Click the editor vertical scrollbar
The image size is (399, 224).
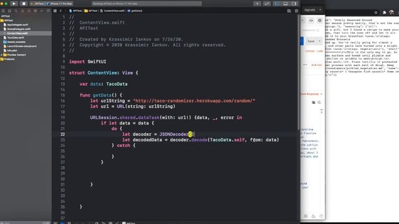pyautogui.click(x=299, y=72)
